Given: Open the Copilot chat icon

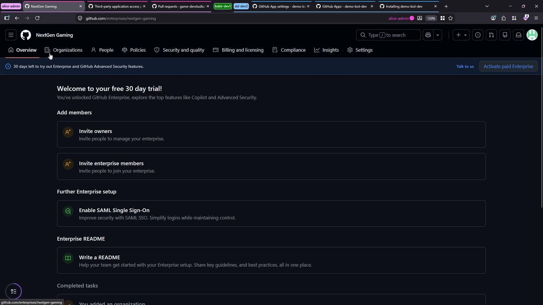Looking at the screenshot, I should (428, 35).
